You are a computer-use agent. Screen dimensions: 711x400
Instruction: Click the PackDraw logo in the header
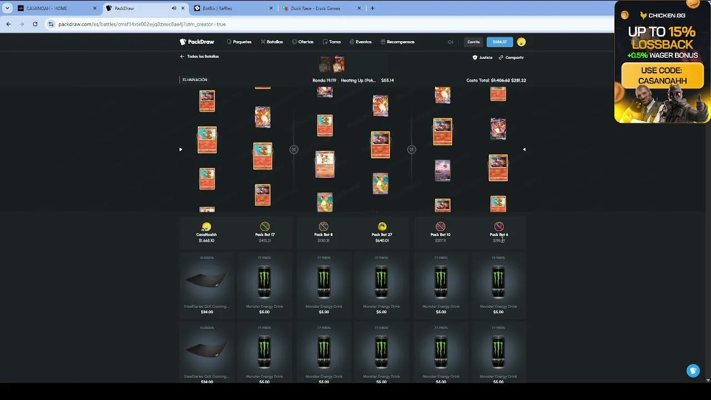pyautogui.click(x=197, y=42)
